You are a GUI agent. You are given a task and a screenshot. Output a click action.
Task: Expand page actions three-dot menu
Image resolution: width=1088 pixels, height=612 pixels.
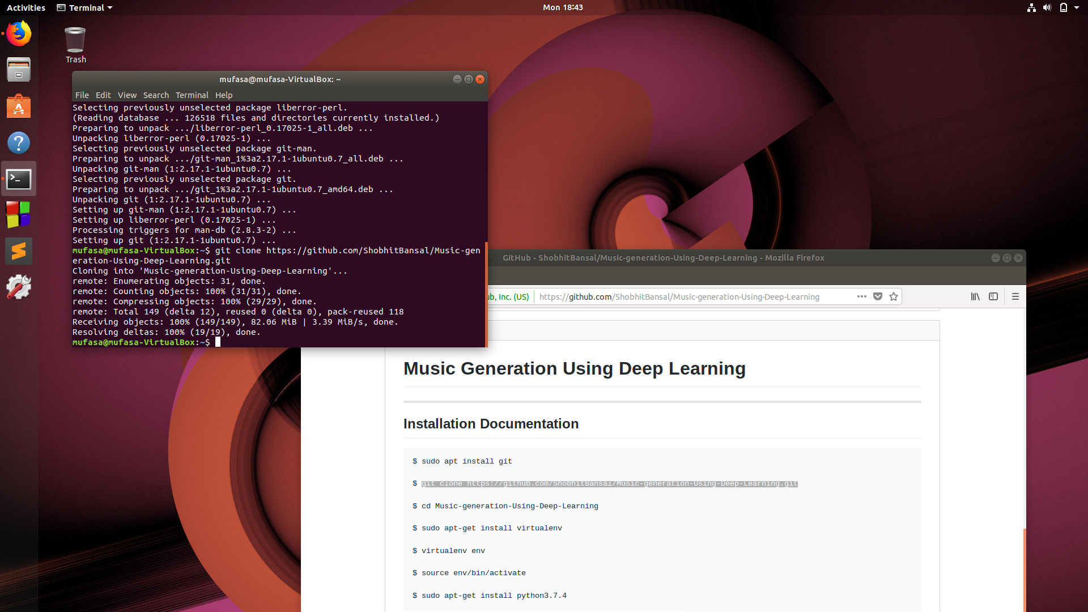pyautogui.click(x=862, y=296)
